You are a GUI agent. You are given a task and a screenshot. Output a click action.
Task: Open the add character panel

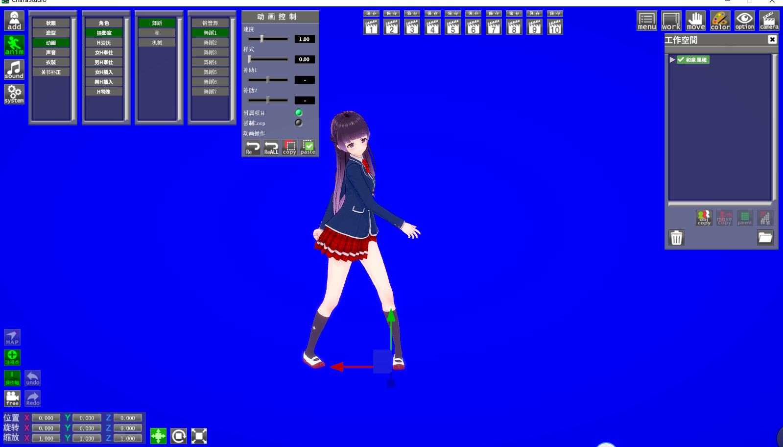click(14, 21)
